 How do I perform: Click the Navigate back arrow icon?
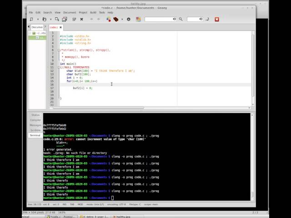point(91,19)
